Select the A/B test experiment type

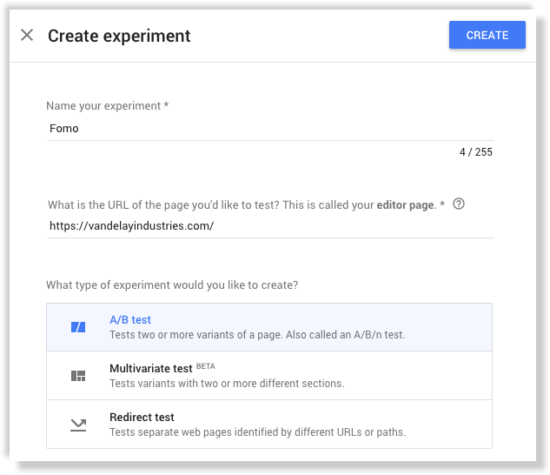coord(269,327)
